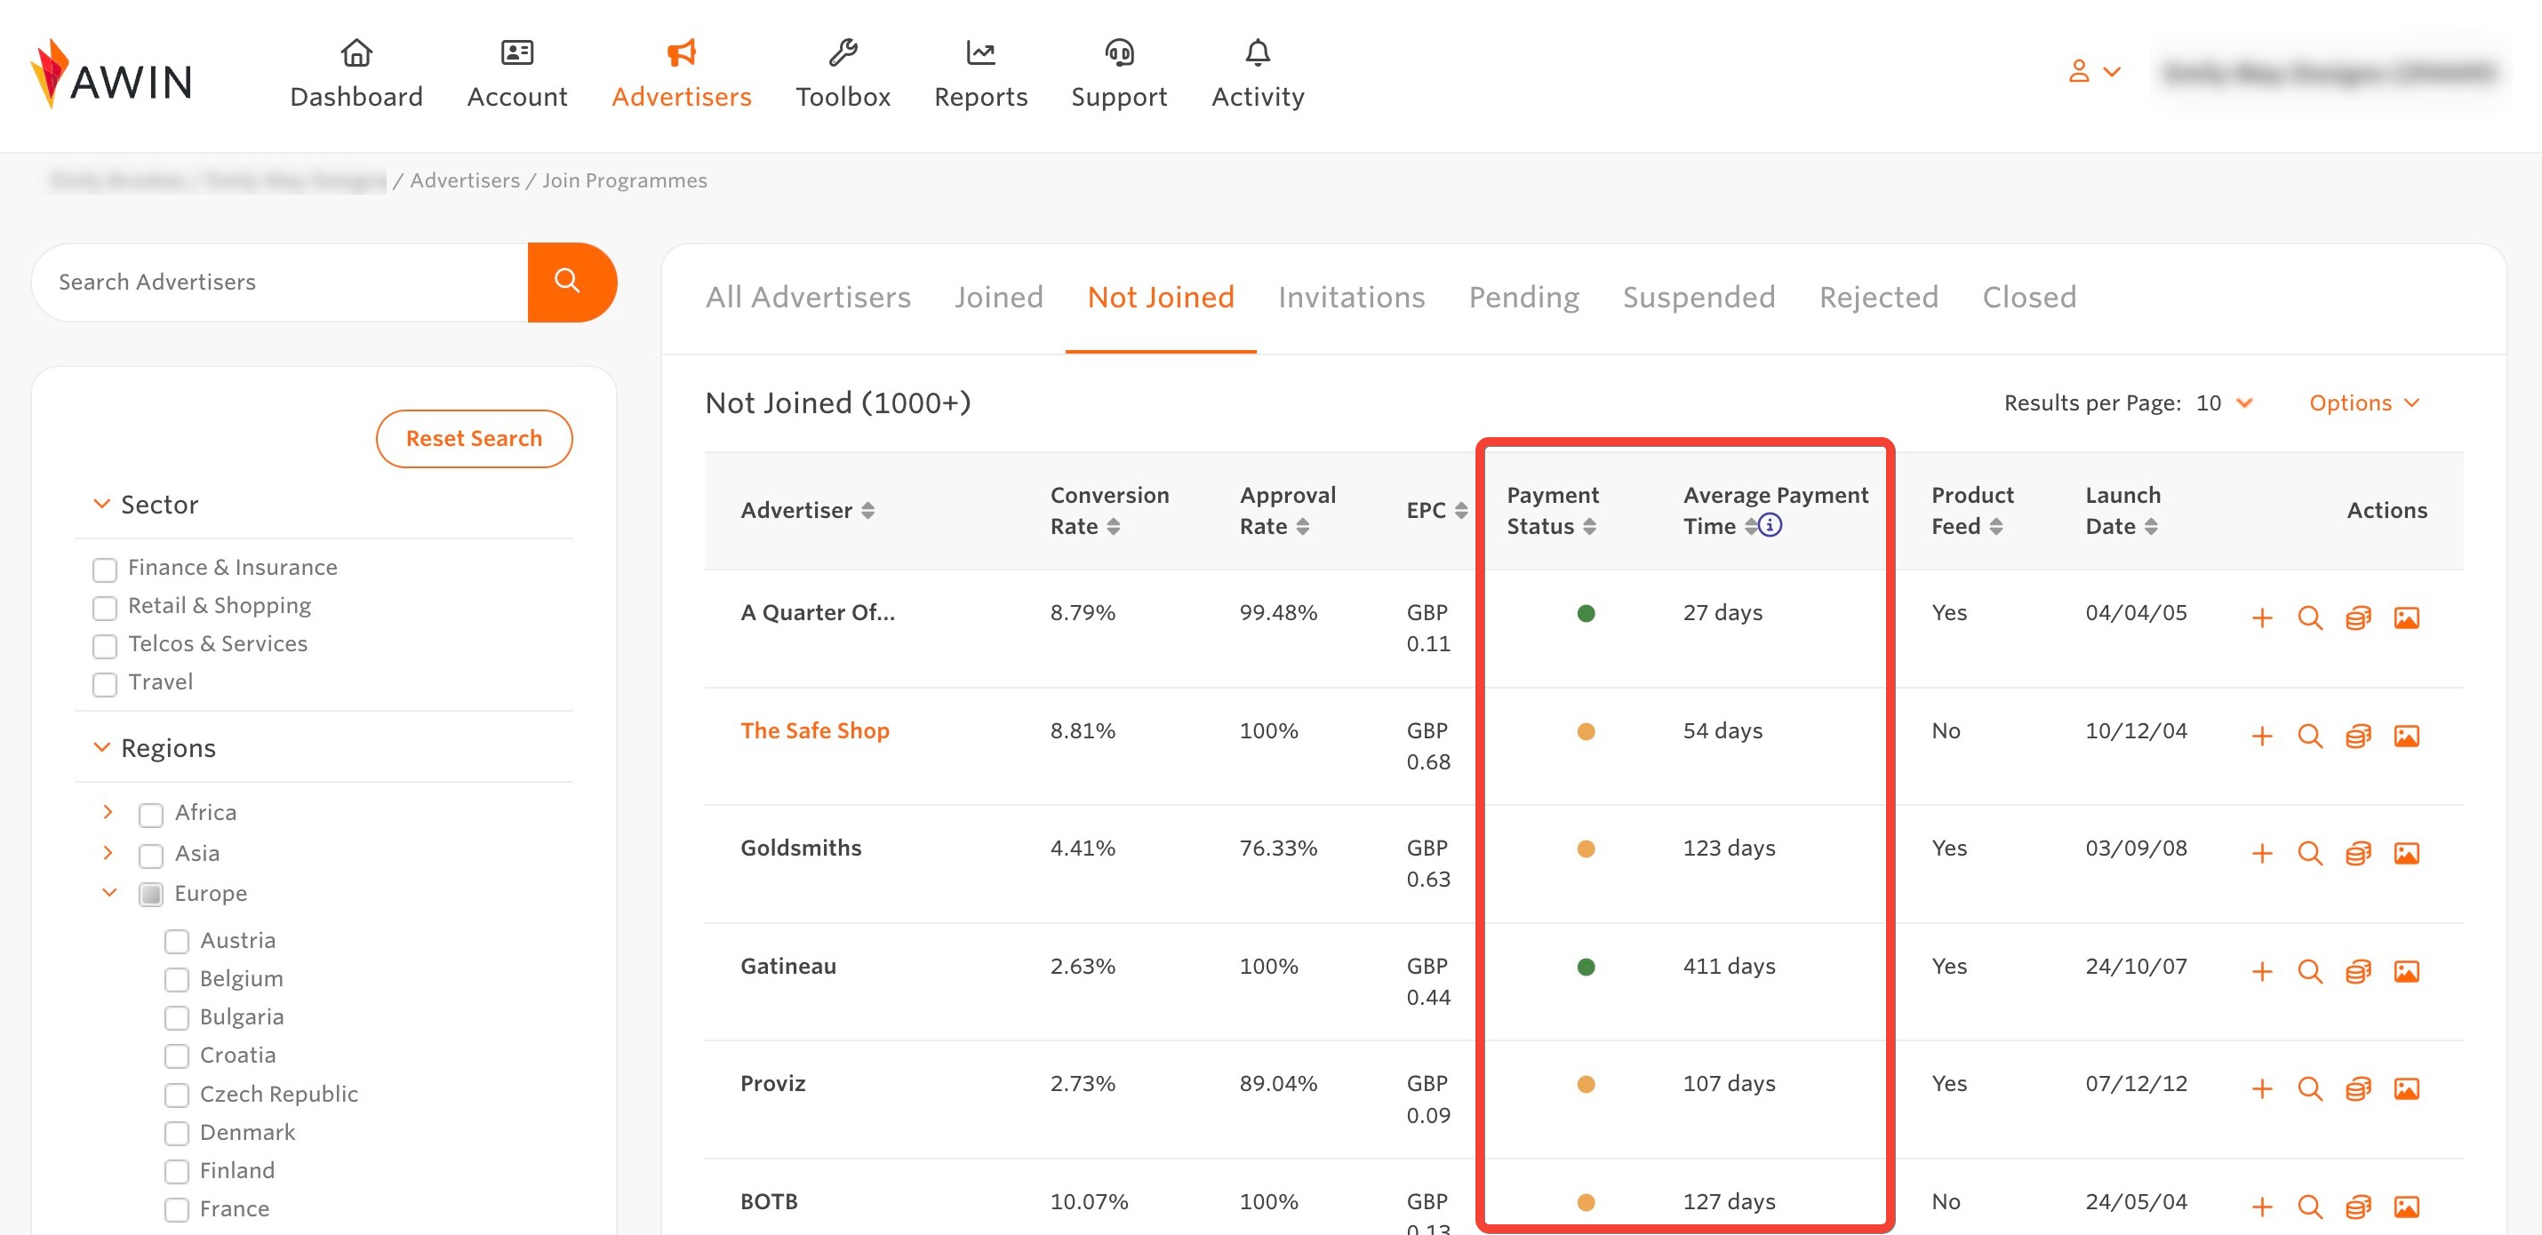Collapse the Europe region tree
The height and width of the screenshot is (1235, 2542).
[x=109, y=893]
